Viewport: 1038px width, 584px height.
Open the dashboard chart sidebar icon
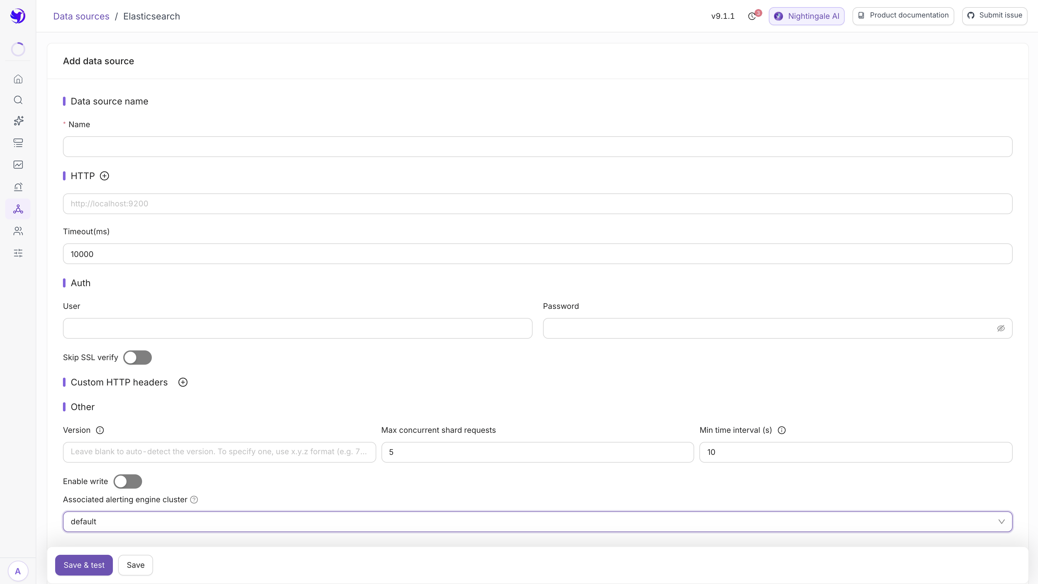(18, 164)
